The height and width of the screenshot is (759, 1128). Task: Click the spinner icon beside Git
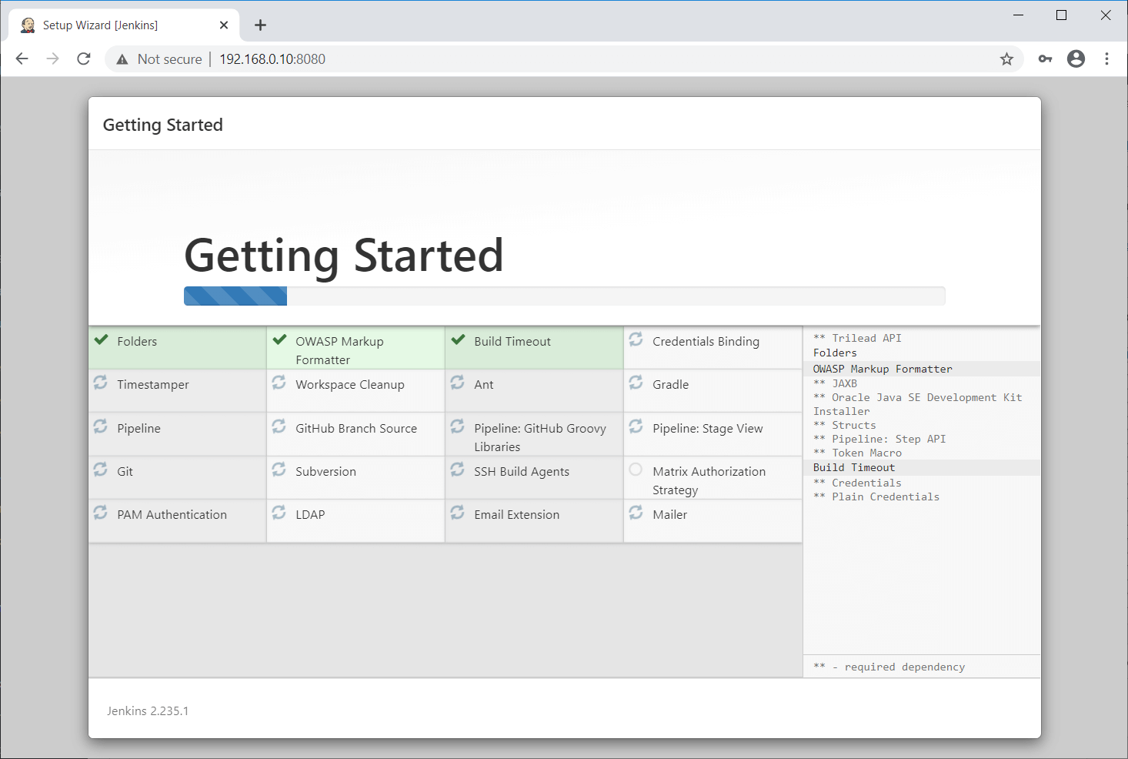[x=100, y=469]
